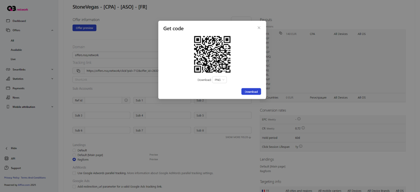Click the 140 EUR payout value
Screen dimensions: 420x192
291,34
